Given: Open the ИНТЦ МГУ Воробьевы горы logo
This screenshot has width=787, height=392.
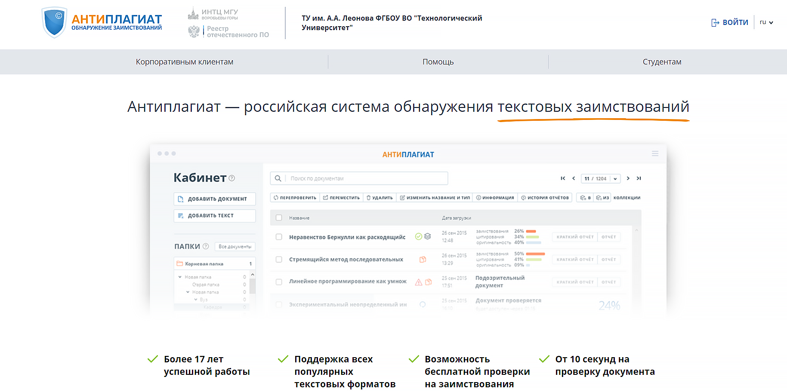Looking at the screenshot, I should (x=213, y=14).
